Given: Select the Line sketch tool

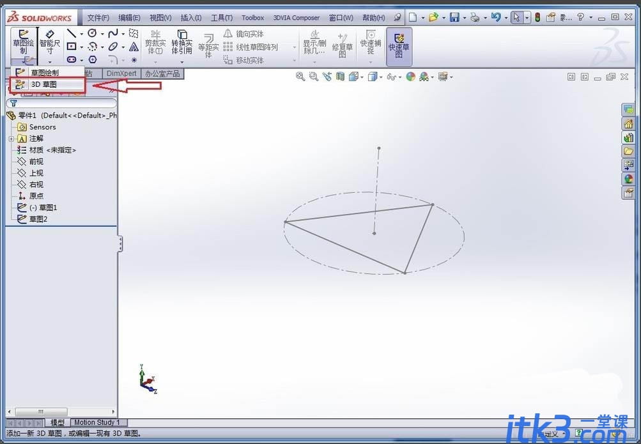Looking at the screenshot, I should point(72,33).
